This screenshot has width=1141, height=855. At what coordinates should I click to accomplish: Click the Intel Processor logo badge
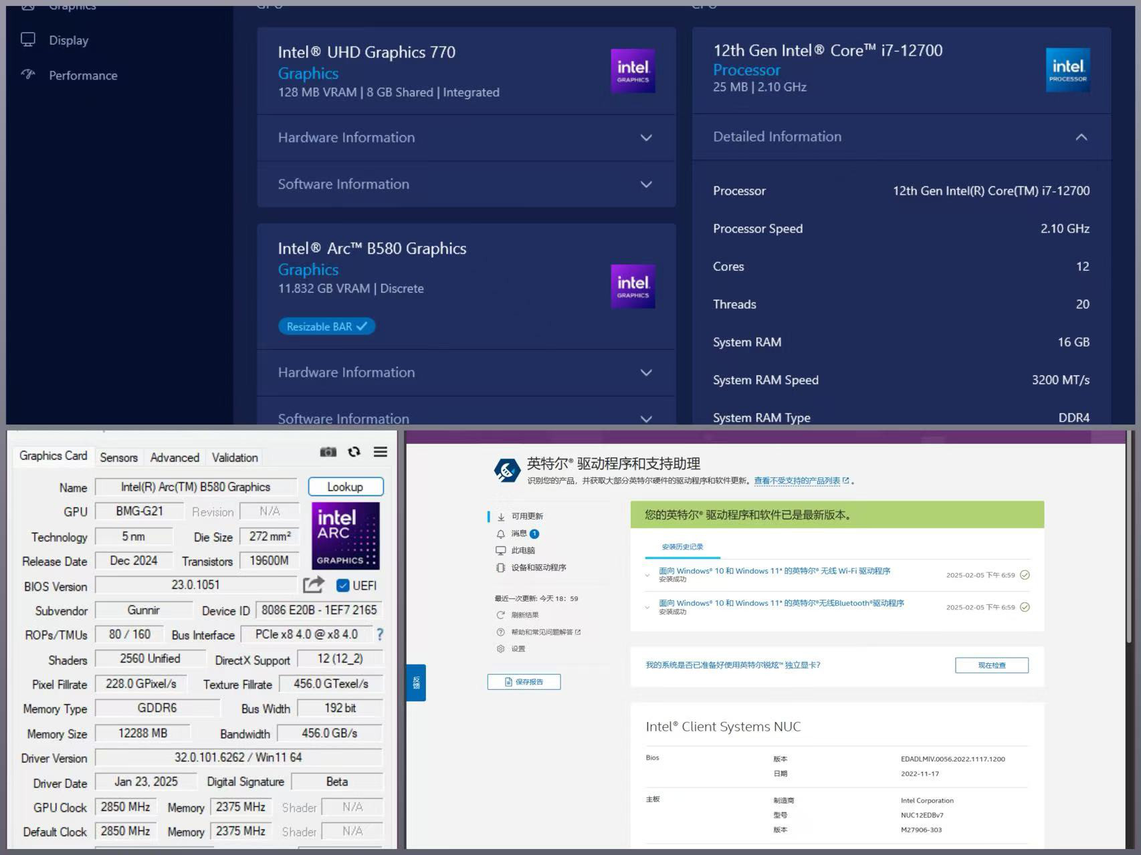pyautogui.click(x=1067, y=70)
